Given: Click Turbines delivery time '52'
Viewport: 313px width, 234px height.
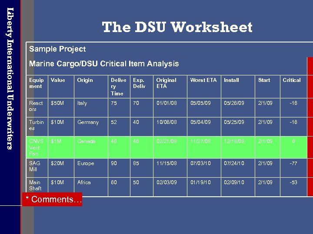Looking at the screenshot, I should click(119, 127).
